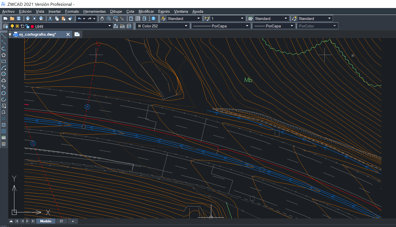Activate the Pan hand tool
The image size is (396, 227).
[x=102, y=19]
